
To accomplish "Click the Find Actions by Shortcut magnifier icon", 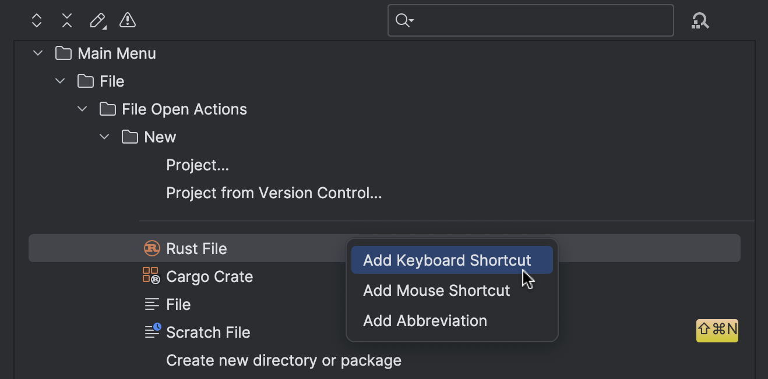I will tap(700, 20).
